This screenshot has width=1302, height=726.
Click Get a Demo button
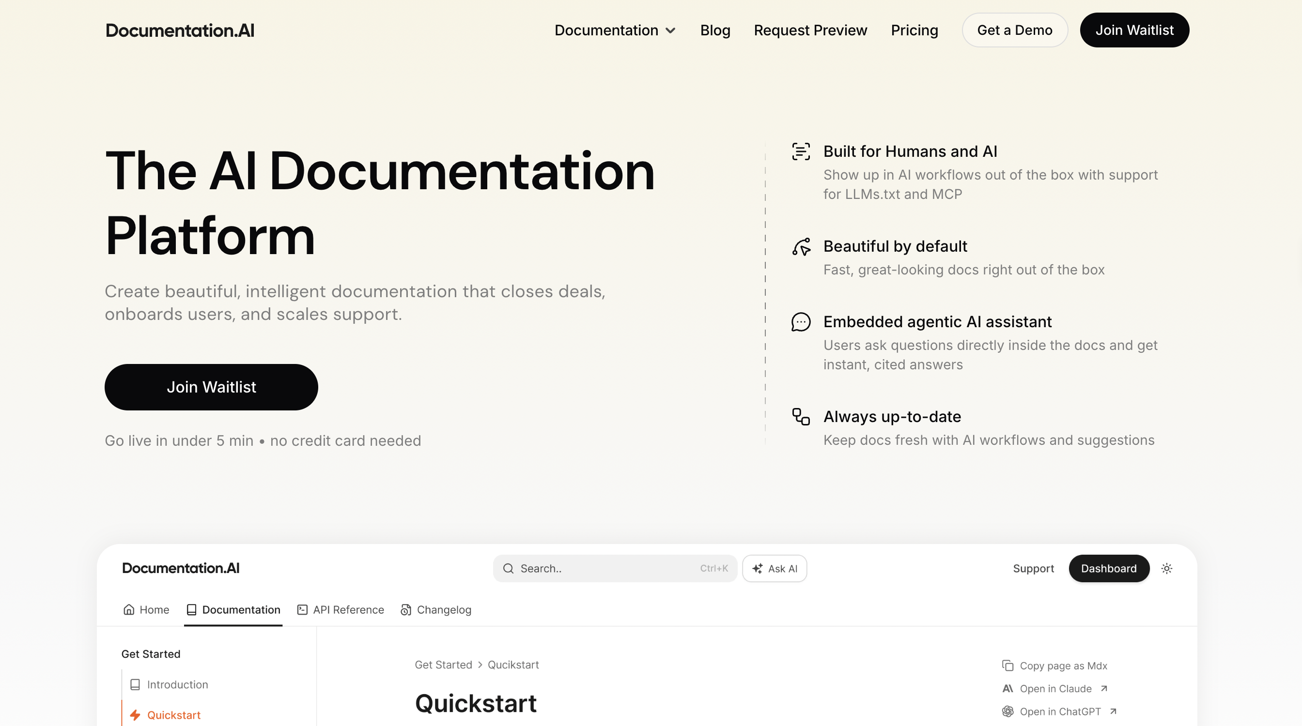tap(1014, 30)
